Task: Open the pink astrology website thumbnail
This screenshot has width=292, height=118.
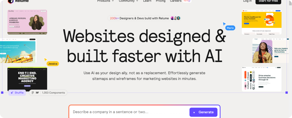Action: click(x=27, y=22)
